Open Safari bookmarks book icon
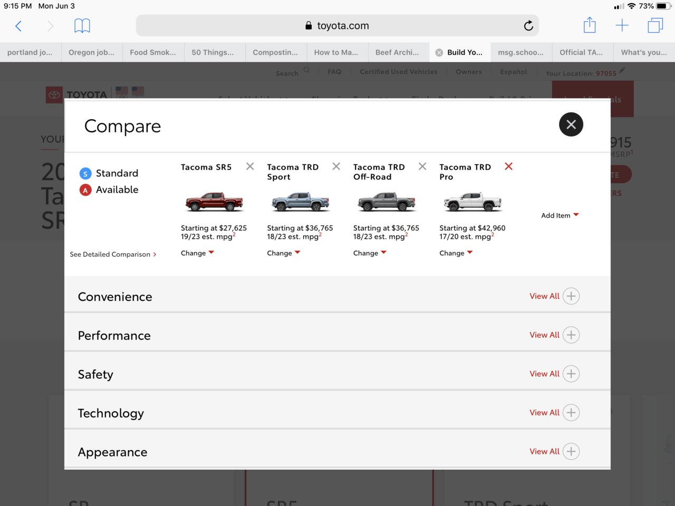675x506 pixels. click(x=82, y=26)
